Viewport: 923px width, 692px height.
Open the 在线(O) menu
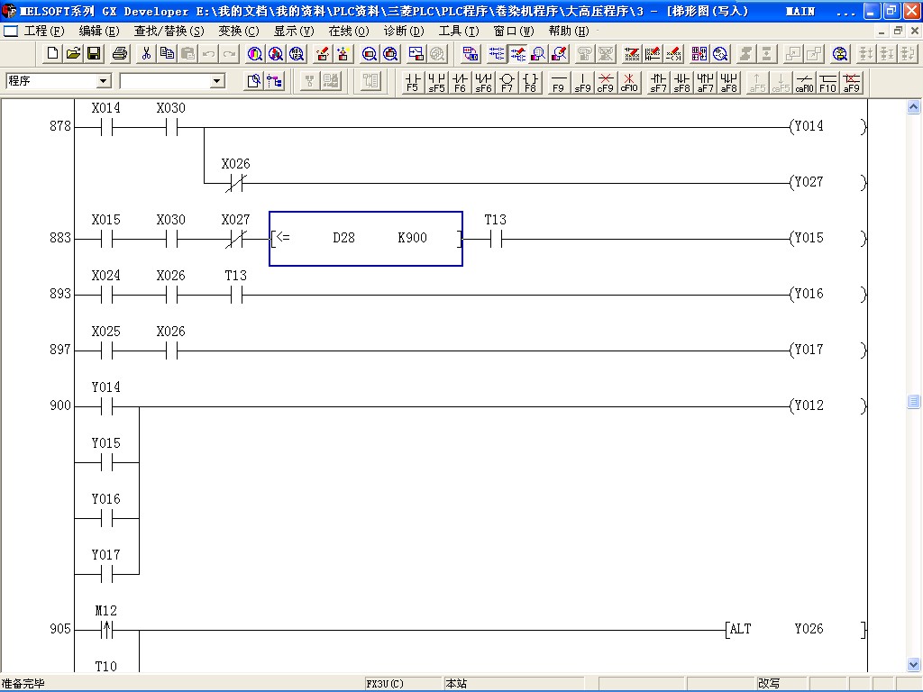click(349, 31)
